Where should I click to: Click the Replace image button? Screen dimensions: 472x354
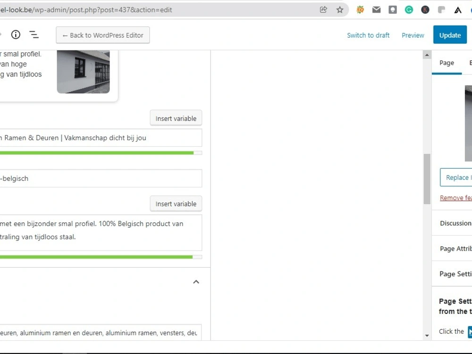[456, 177]
